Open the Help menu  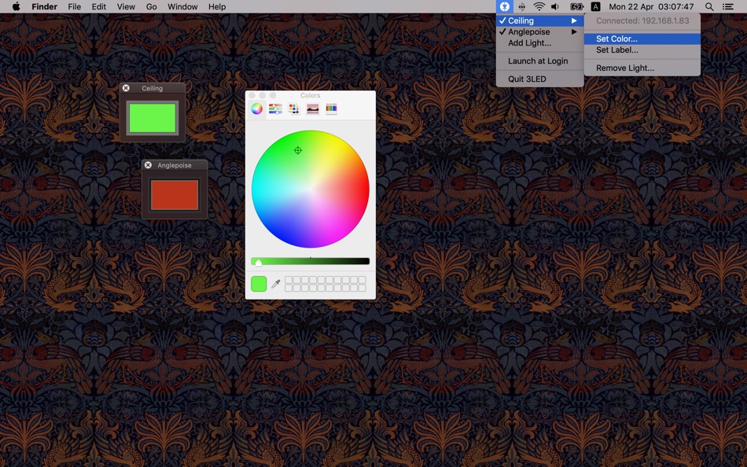[217, 6]
